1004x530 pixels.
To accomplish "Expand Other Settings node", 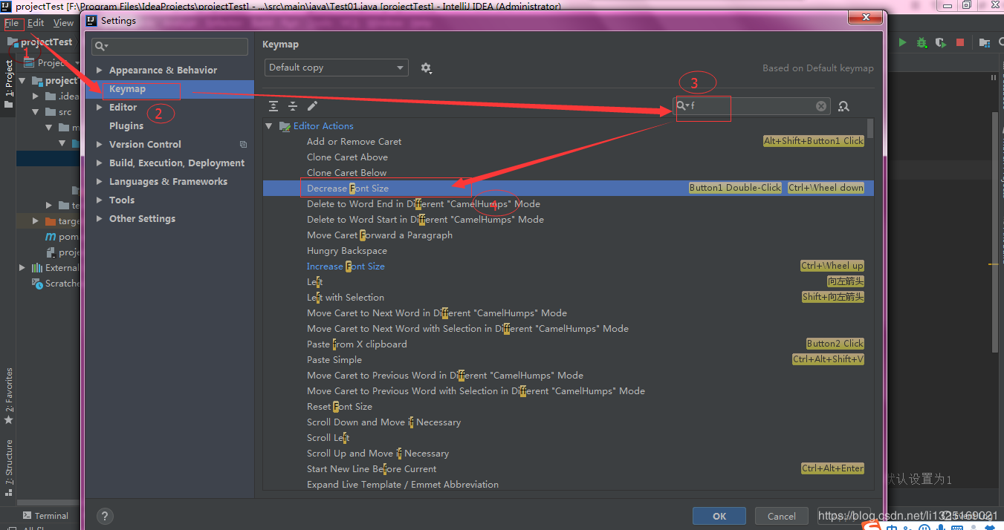I will pos(100,219).
